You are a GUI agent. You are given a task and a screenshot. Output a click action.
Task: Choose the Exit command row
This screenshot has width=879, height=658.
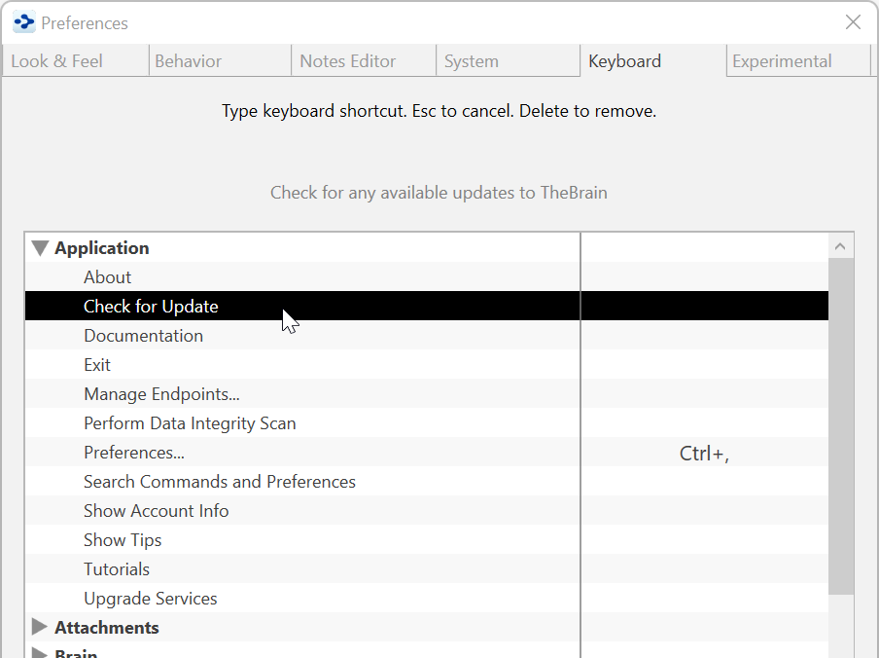tap(97, 365)
